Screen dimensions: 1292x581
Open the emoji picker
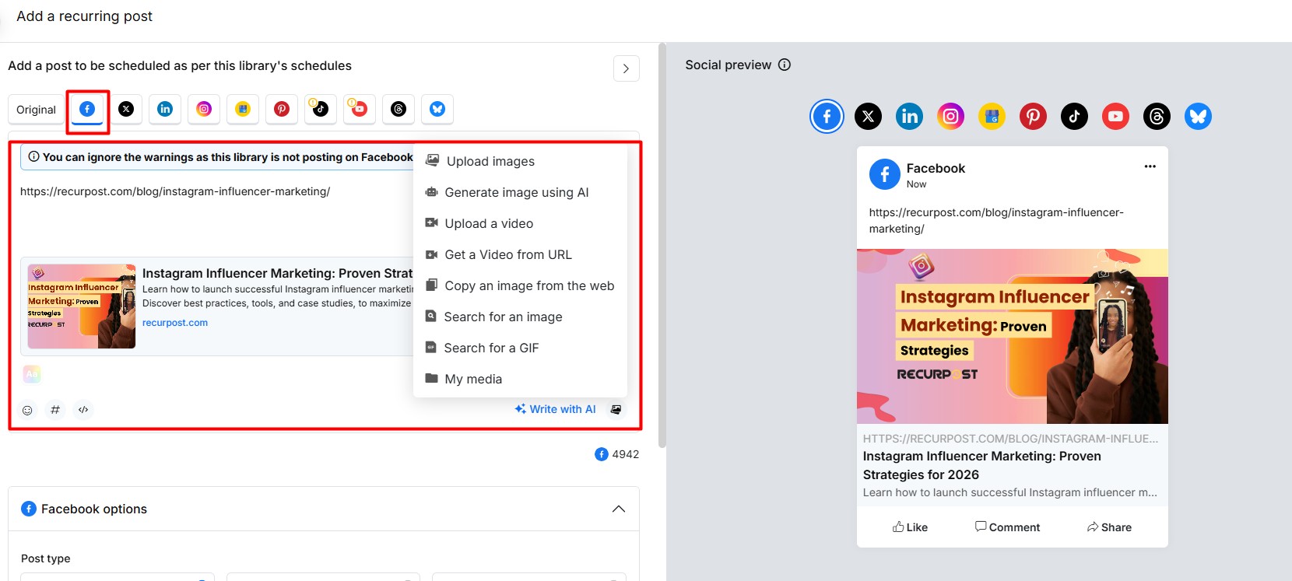pos(27,410)
